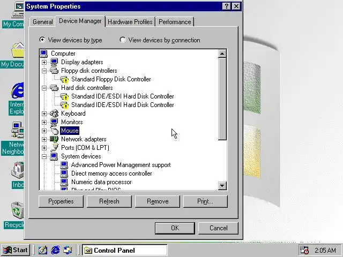The width and height of the screenshot is (343, 257).
Task: Select the Ports (COM & LPT) label
Action: pos(85,148)
